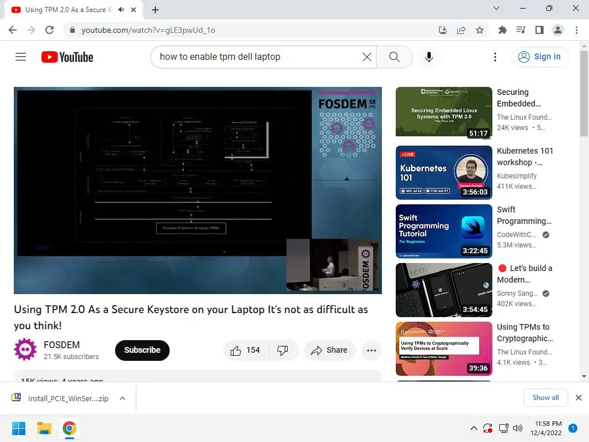Image resolution: width=589 pixels, height=442 pixels.
Task: Open more actions ellipsis under video
Action: tap(372, 350)
